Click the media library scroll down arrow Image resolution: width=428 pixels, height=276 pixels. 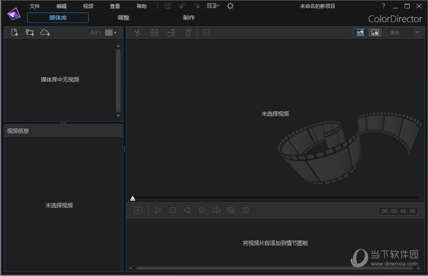118,116
